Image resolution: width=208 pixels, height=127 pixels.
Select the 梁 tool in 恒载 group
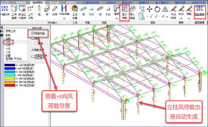pos(84,11)
